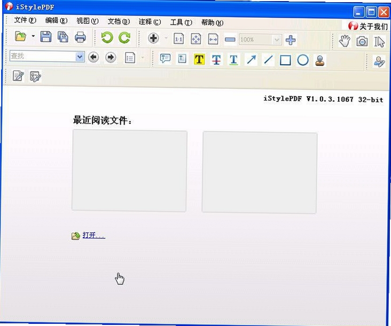This screenshot has height=326, width=391.
Task: Go to the previous search result
Action: 93,57
